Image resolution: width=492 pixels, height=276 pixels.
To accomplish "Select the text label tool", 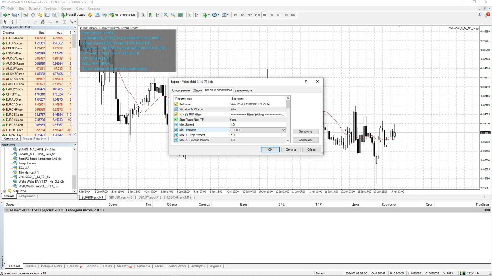I will coord(64,22).
